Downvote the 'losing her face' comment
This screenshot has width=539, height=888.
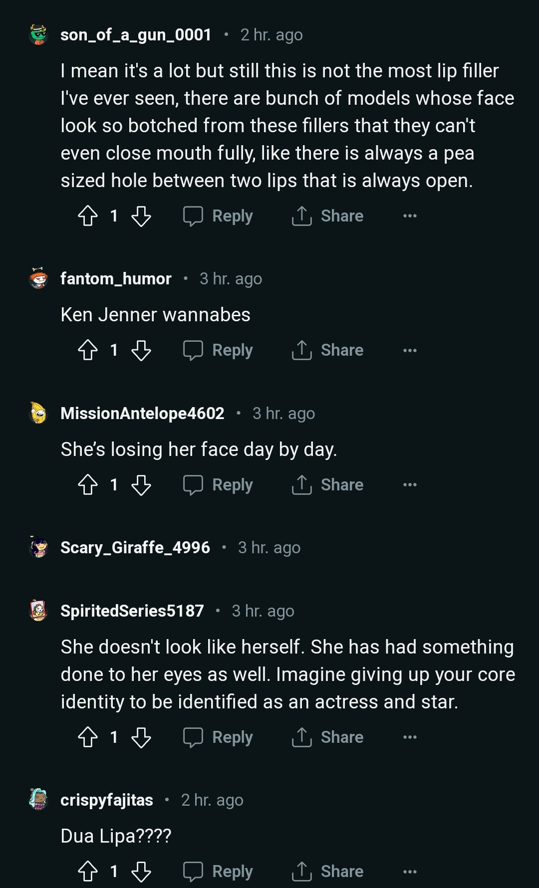point(141,485)
